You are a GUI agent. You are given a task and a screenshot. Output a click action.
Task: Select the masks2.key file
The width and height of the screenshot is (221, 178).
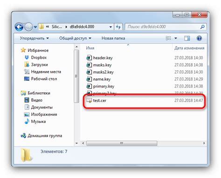point(104,72)
